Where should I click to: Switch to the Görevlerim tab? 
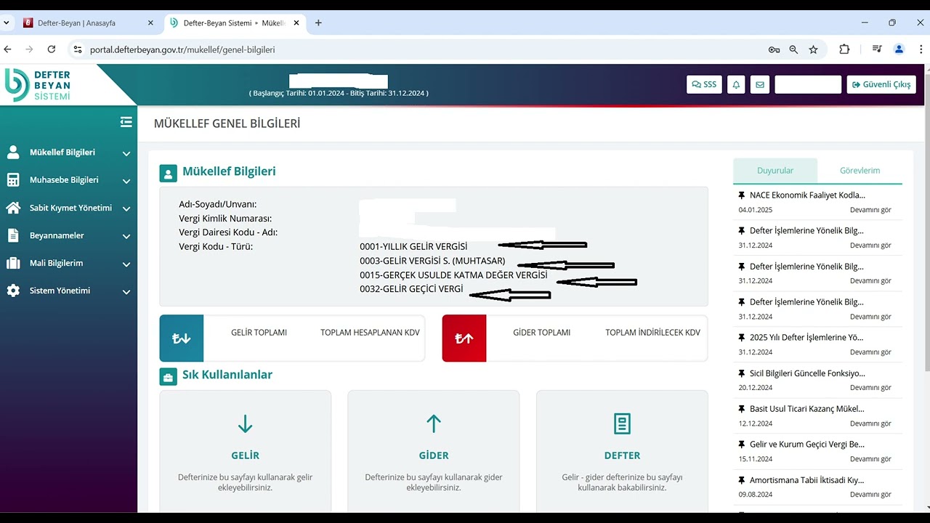click(x=860, y=171)
